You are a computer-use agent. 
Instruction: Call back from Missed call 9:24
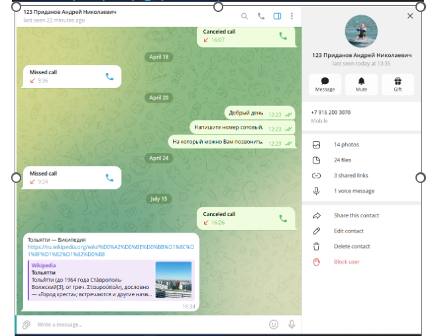(x=109, y=178)
